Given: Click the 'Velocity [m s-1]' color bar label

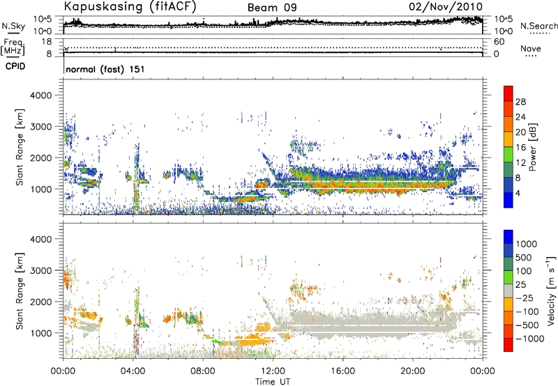Looking at the screenshot, I should click(551, 291).
